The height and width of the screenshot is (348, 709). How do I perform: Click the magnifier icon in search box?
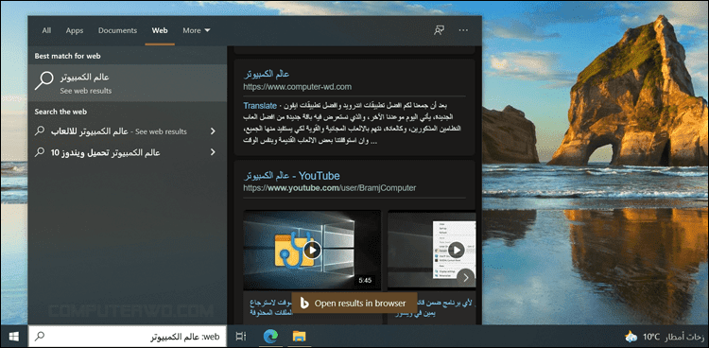coord(41,337)
